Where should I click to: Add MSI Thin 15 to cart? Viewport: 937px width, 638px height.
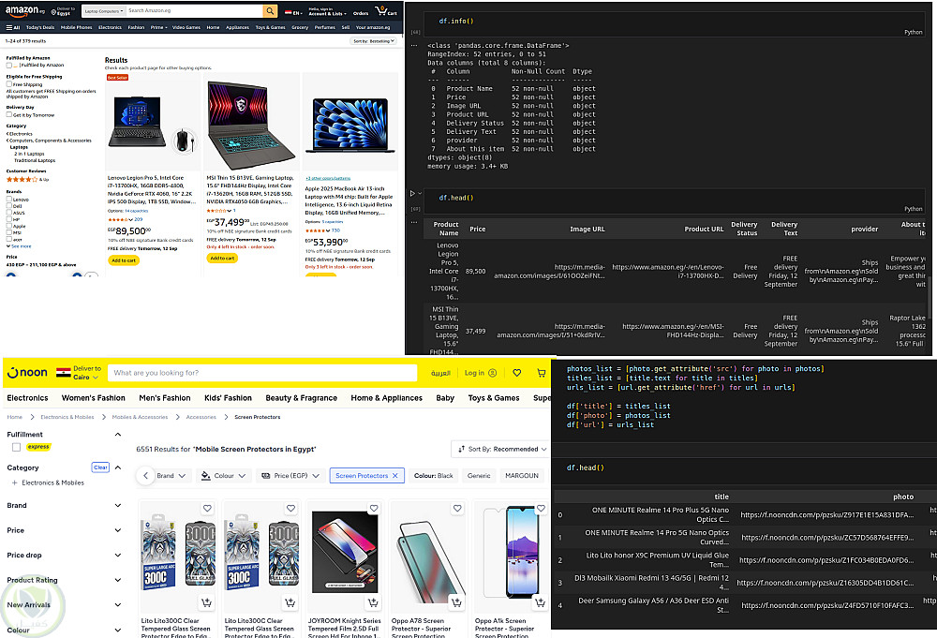click(x=222, y=258)
